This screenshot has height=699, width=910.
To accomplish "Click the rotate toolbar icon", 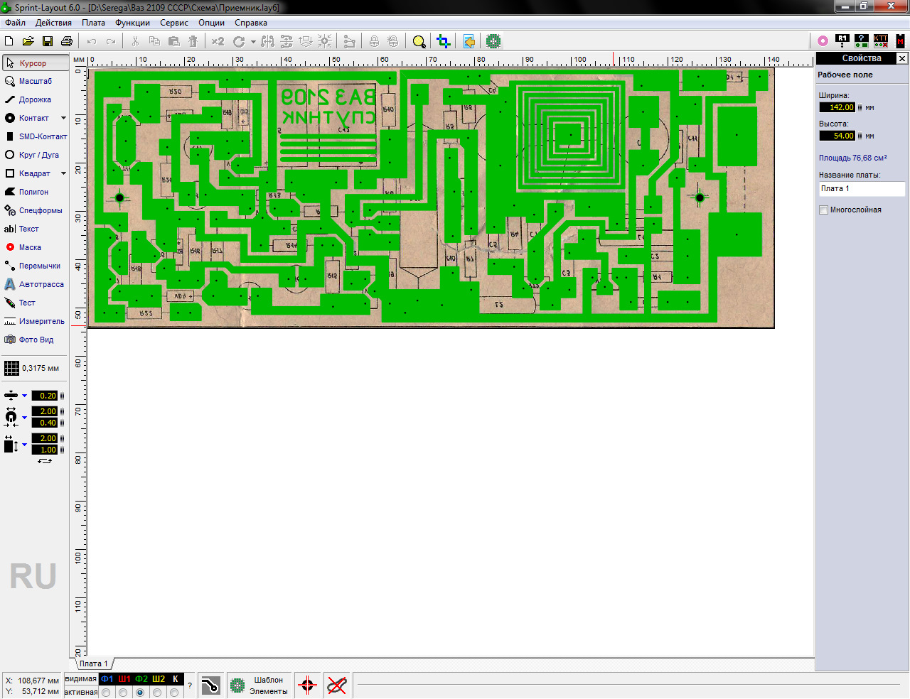I will 239,41.
